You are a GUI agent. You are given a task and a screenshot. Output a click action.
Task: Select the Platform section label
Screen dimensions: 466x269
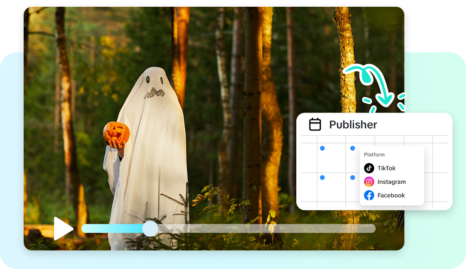tap(374, 154)
